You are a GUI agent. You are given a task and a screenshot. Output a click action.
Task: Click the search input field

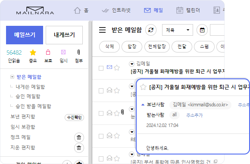[x=217, y=30]
